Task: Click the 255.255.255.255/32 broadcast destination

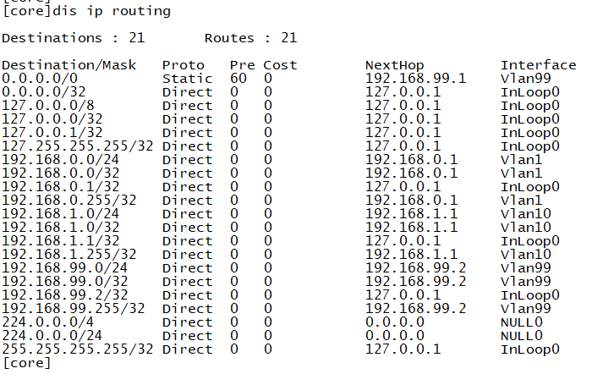Action: point(77,349)
